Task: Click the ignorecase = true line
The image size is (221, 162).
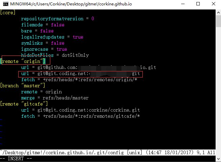Action: (44, 49)
